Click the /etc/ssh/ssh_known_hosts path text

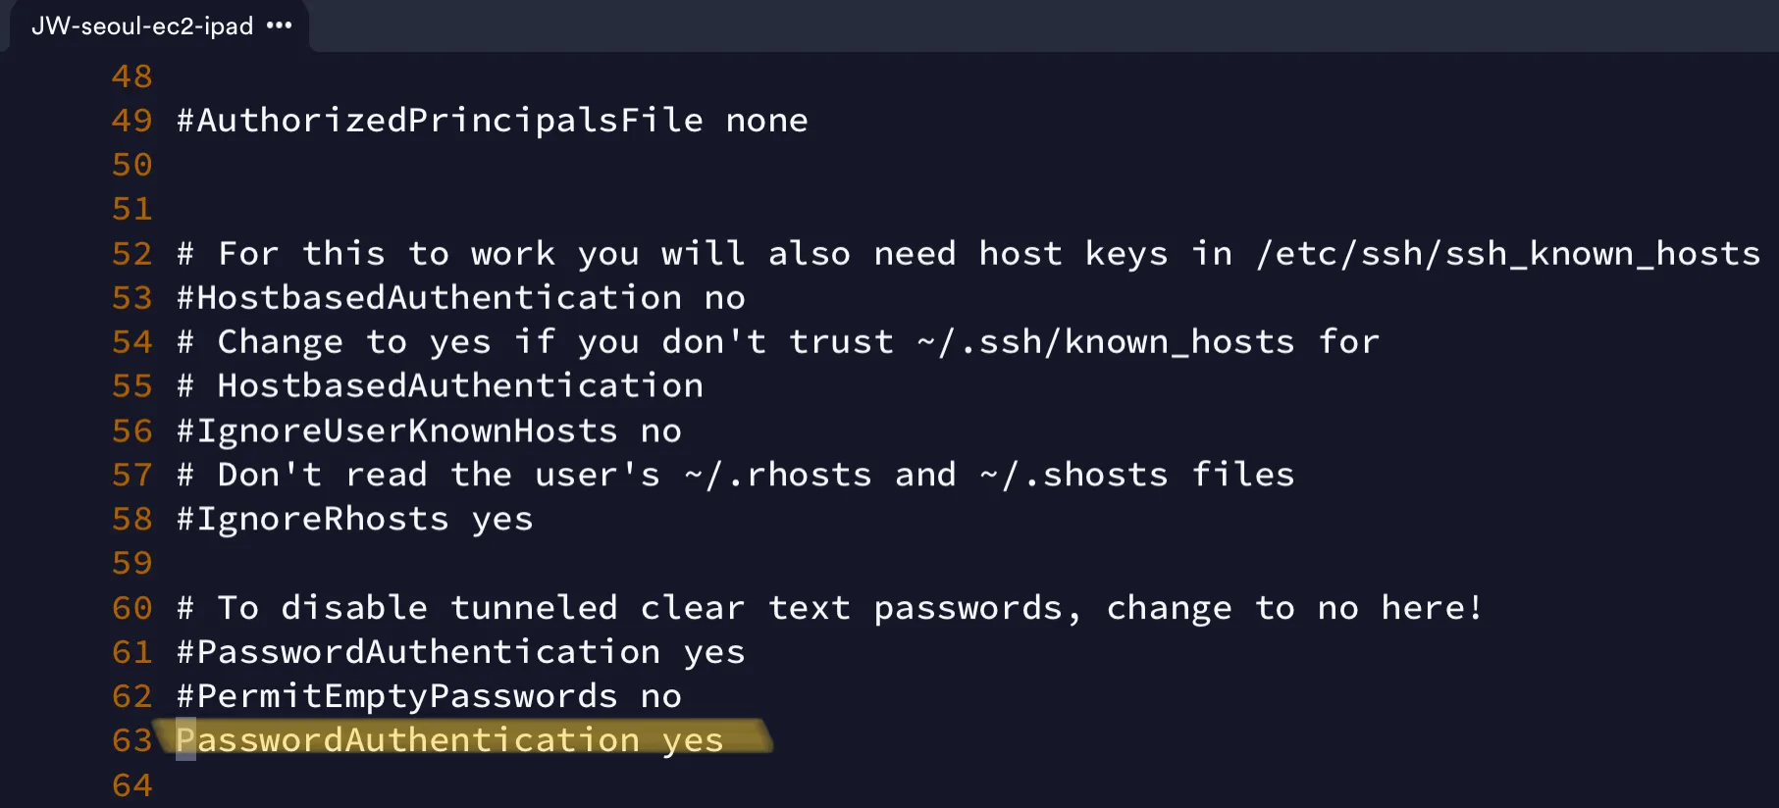[x=1508, y=254]
